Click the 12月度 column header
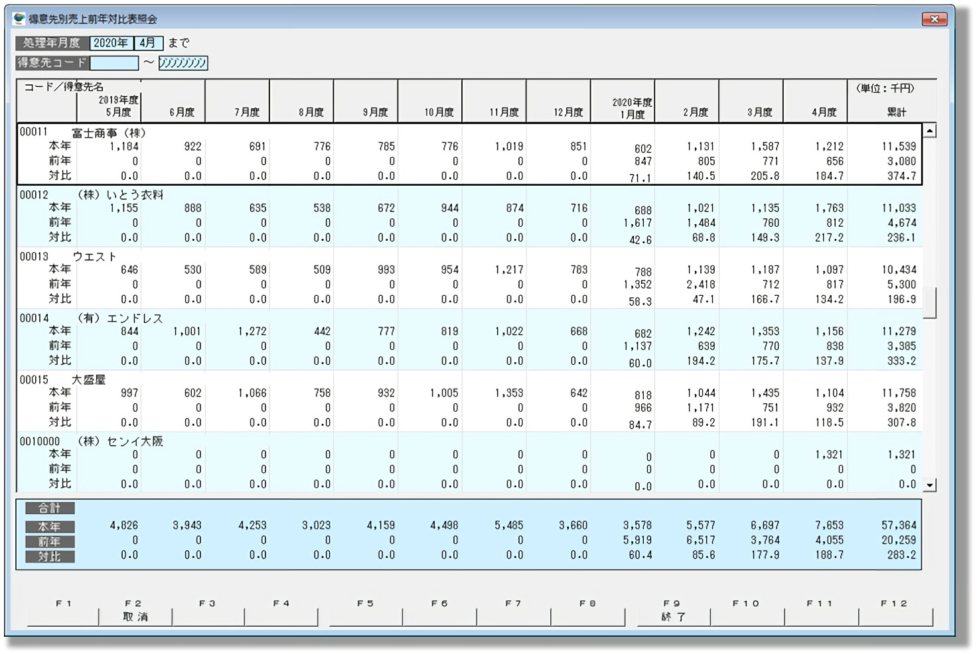Image resolution: width=977 pixels, height=654 pixels. click(568, 112)
